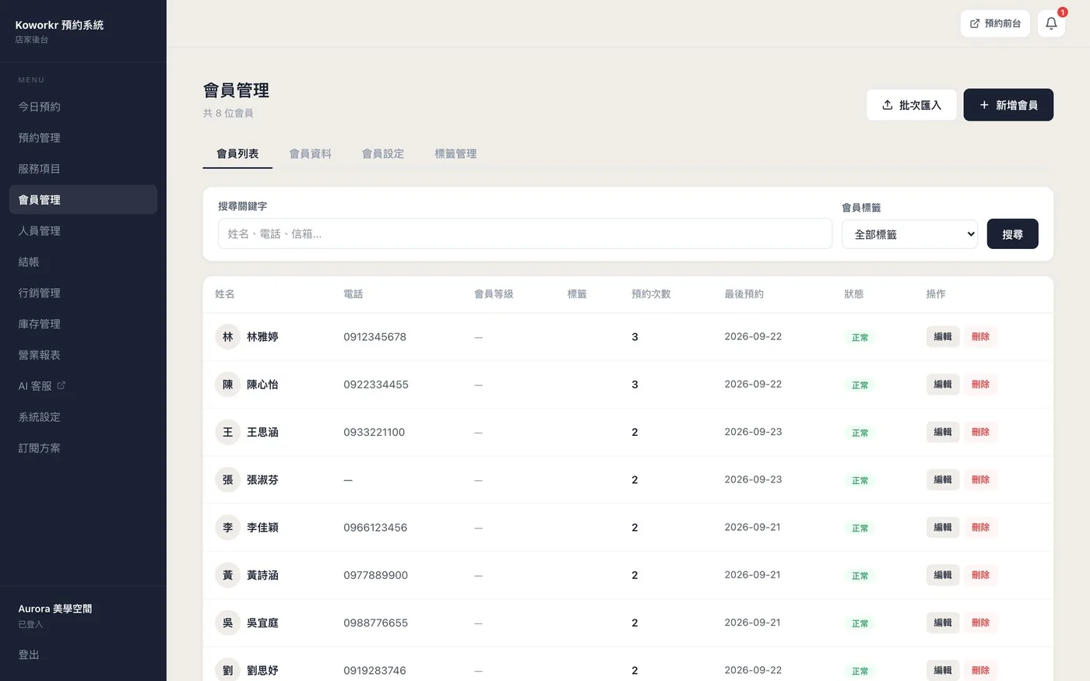The width and height of the screenshot is (1090, 681).
Task: Click avatar icon for 陳心怡
Action: [227, 384]
